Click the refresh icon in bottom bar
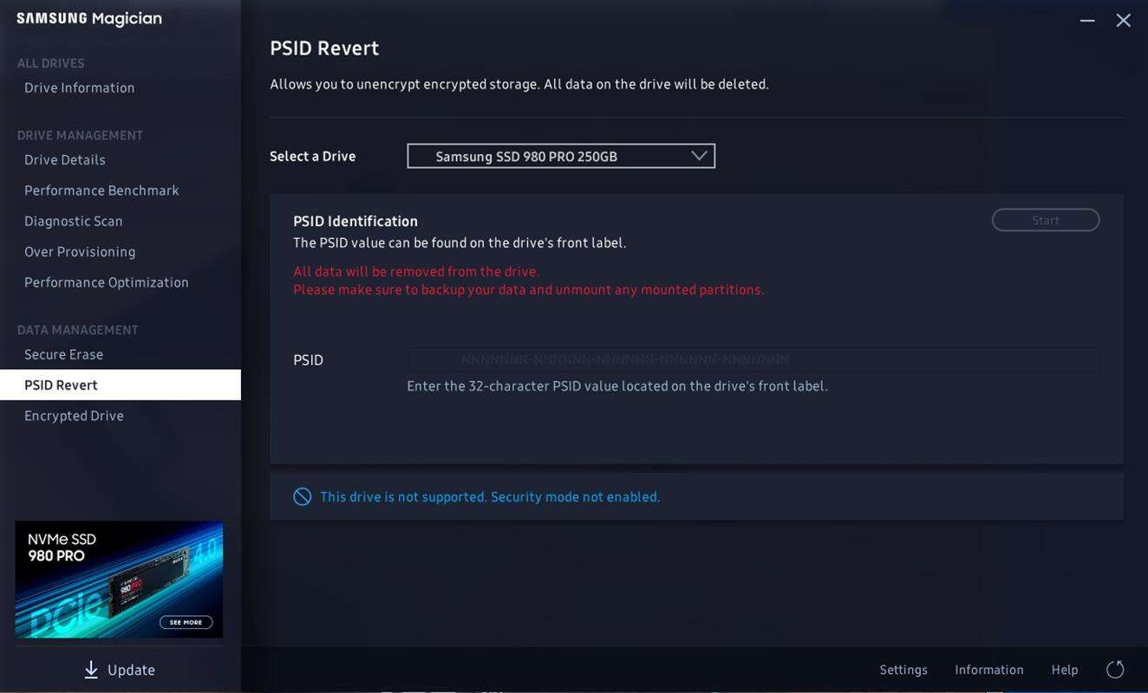1148x693 pixels. point(1115,670)
